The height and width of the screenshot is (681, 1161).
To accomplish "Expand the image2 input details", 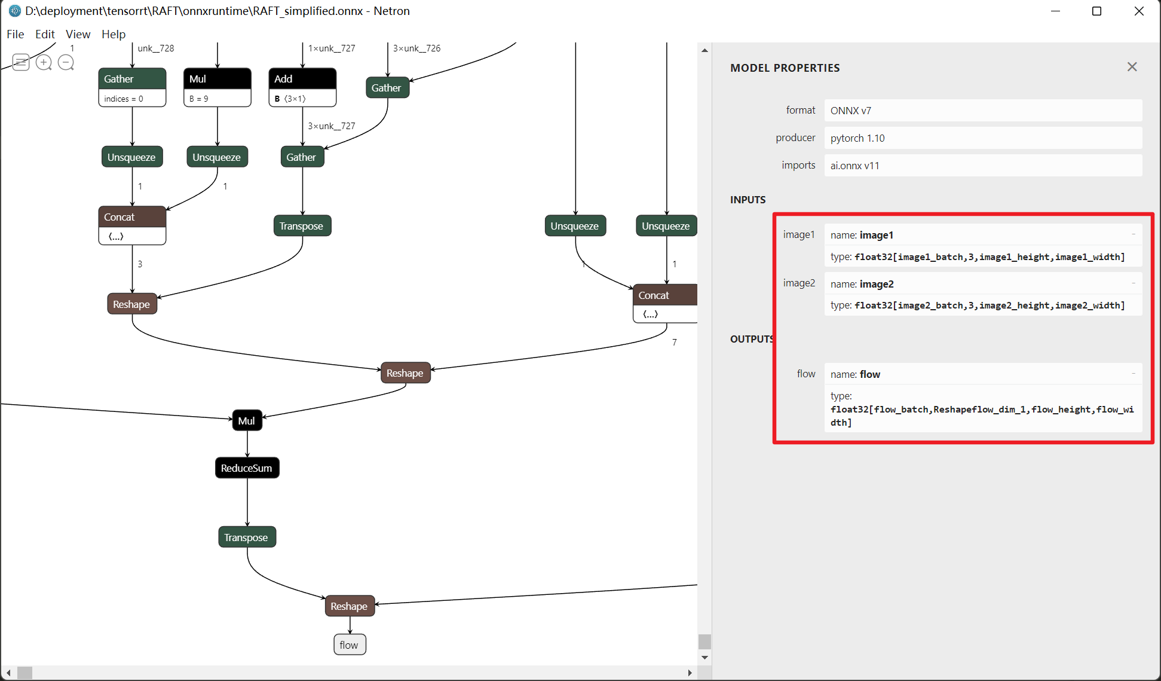I will (1133, 283).
